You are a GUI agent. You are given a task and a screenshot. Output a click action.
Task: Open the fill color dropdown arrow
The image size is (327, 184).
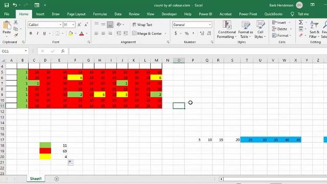75,33
